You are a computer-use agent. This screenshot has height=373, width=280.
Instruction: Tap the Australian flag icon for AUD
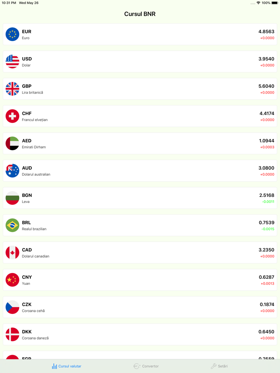(12, 171)
